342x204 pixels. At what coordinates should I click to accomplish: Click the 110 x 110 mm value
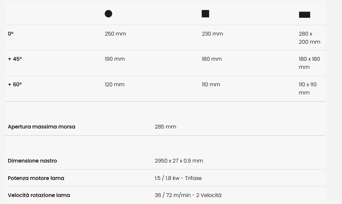tap(308, 88)
